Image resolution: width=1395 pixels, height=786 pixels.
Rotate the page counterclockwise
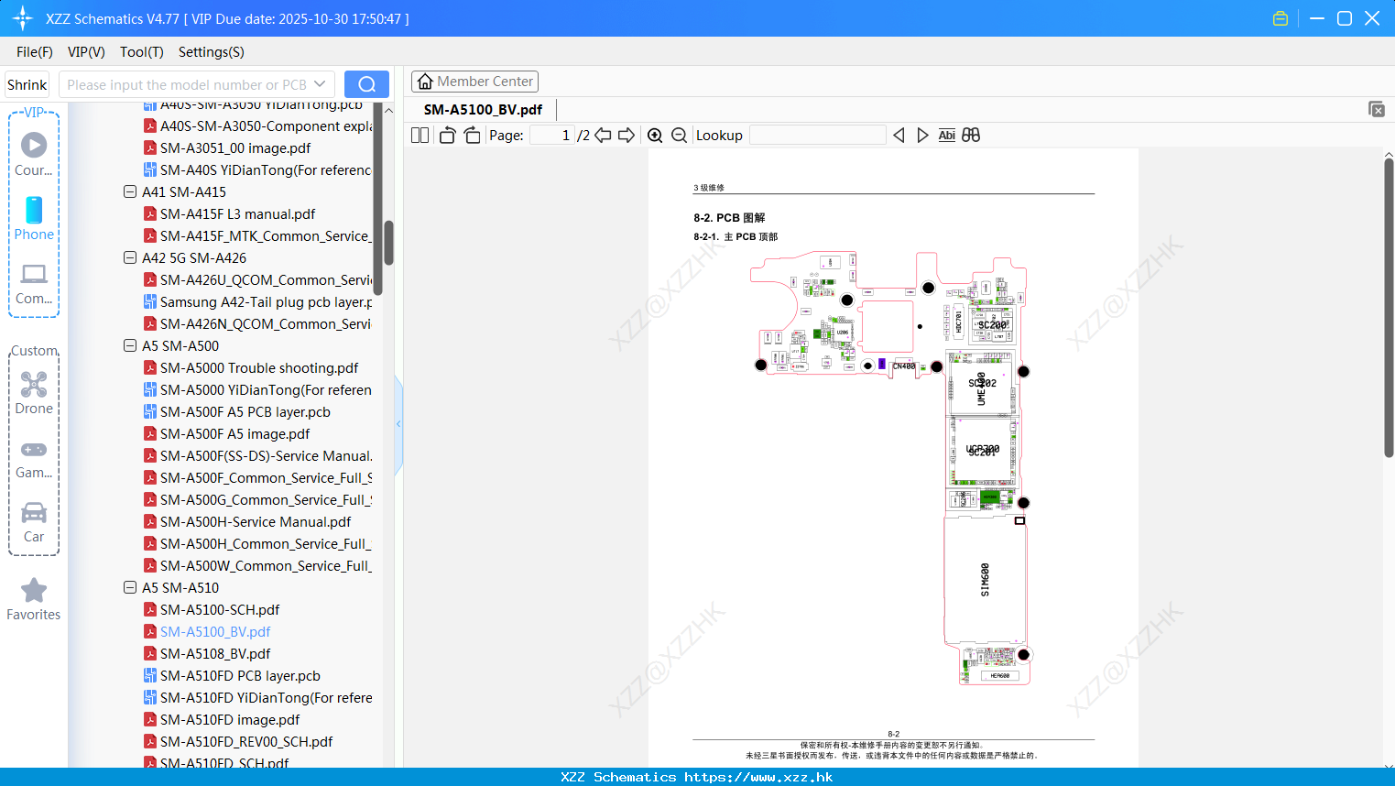[447, 136]
